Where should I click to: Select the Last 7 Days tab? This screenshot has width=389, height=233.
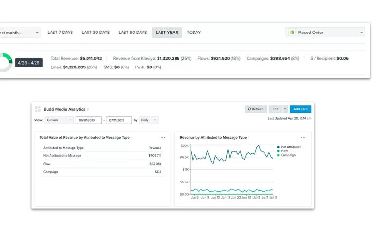click(x=60, y=33)
